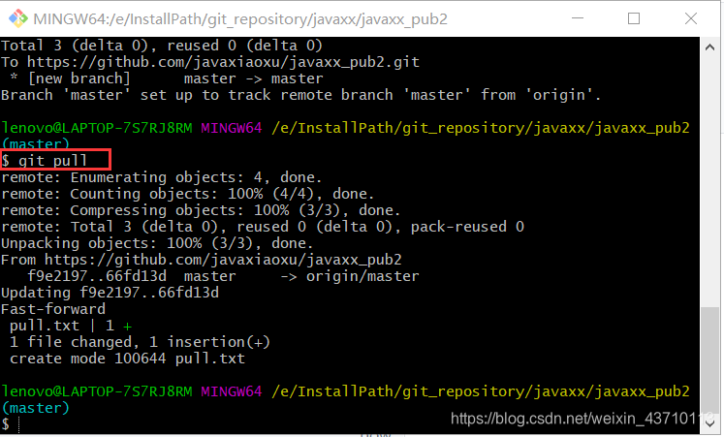The image size is (724, 437).
Task: Click the upper 'lenovo@LAPTOP-7S7RJ8RM' prompt text
Action: 97,128
